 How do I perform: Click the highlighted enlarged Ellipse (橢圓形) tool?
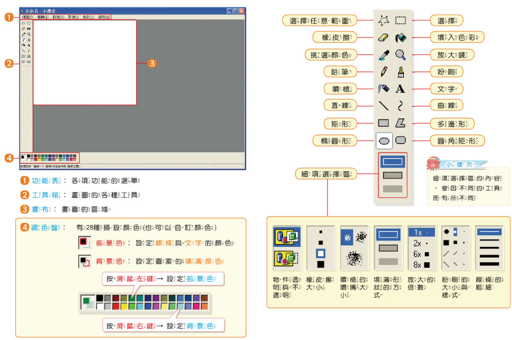click(384, 140)
